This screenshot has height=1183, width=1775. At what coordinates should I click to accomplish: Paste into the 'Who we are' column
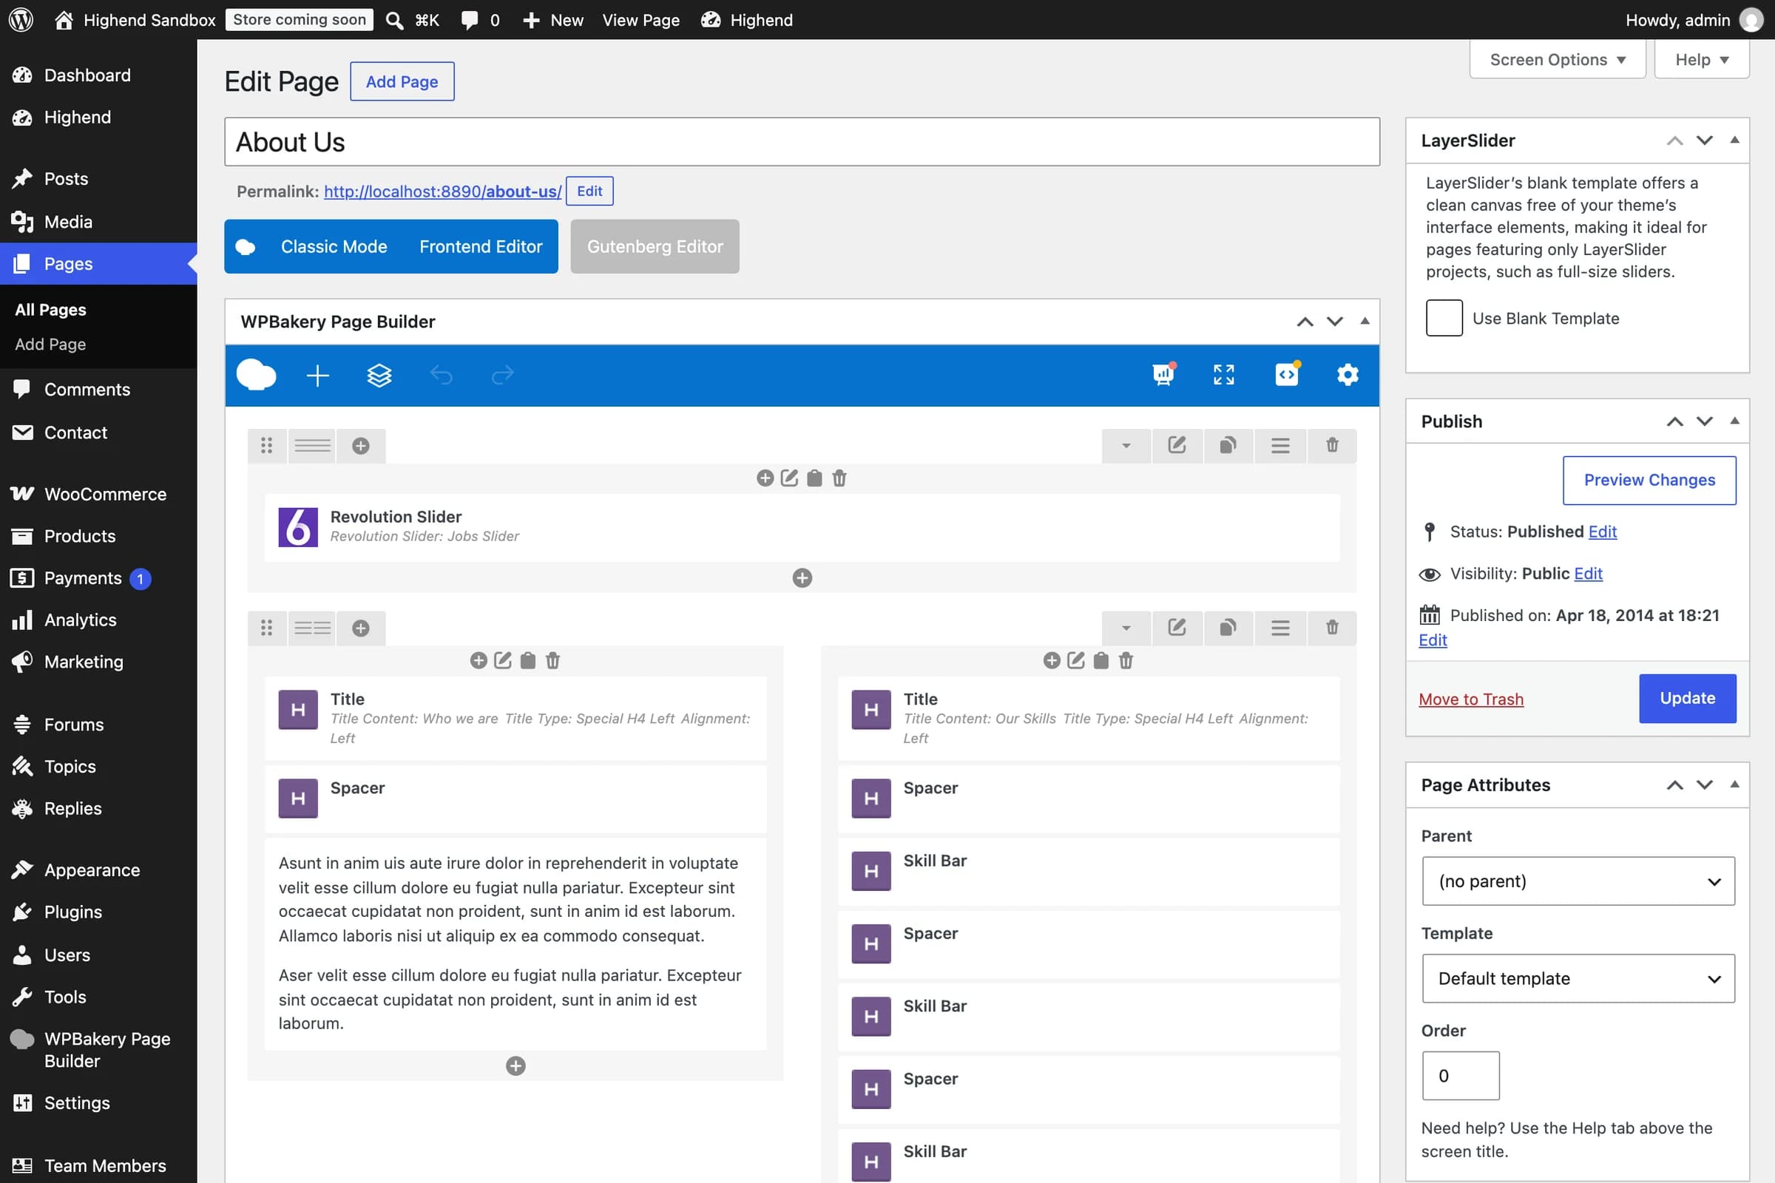click(x=527, y=661)
